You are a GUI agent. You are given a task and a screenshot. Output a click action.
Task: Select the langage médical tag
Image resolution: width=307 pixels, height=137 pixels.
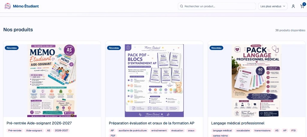pos(222,130)
